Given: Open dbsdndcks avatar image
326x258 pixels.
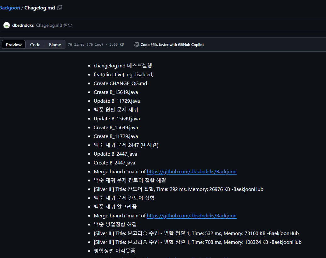Looking at the screenshot, I should [x=7, y=25].
